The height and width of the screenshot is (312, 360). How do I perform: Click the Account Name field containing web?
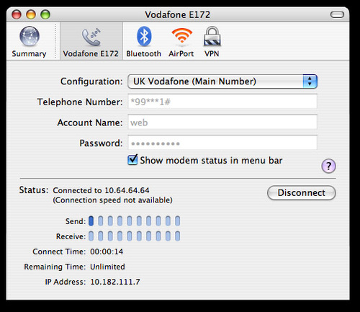click(222, 122)
